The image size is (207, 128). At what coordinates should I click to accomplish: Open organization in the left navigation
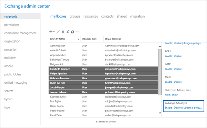point(12,41)
